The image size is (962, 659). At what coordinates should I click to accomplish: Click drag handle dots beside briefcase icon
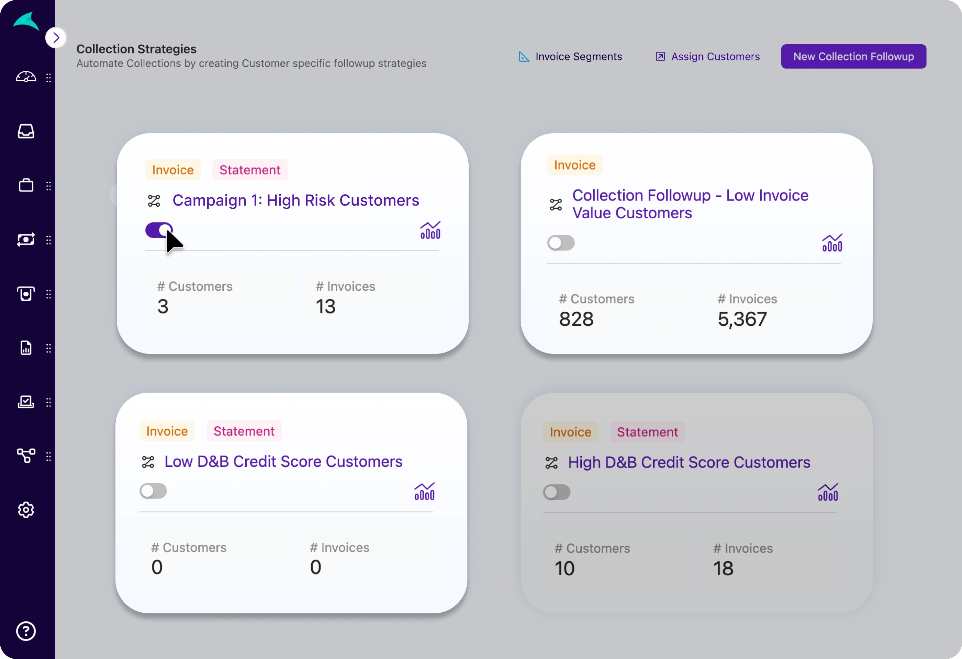[48, 186]
